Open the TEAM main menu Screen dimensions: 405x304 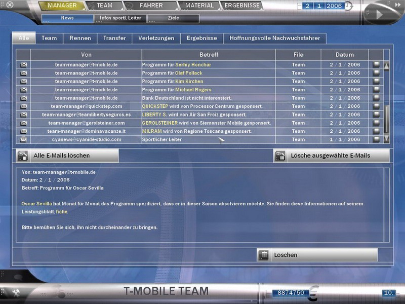[x=104, y=5]
